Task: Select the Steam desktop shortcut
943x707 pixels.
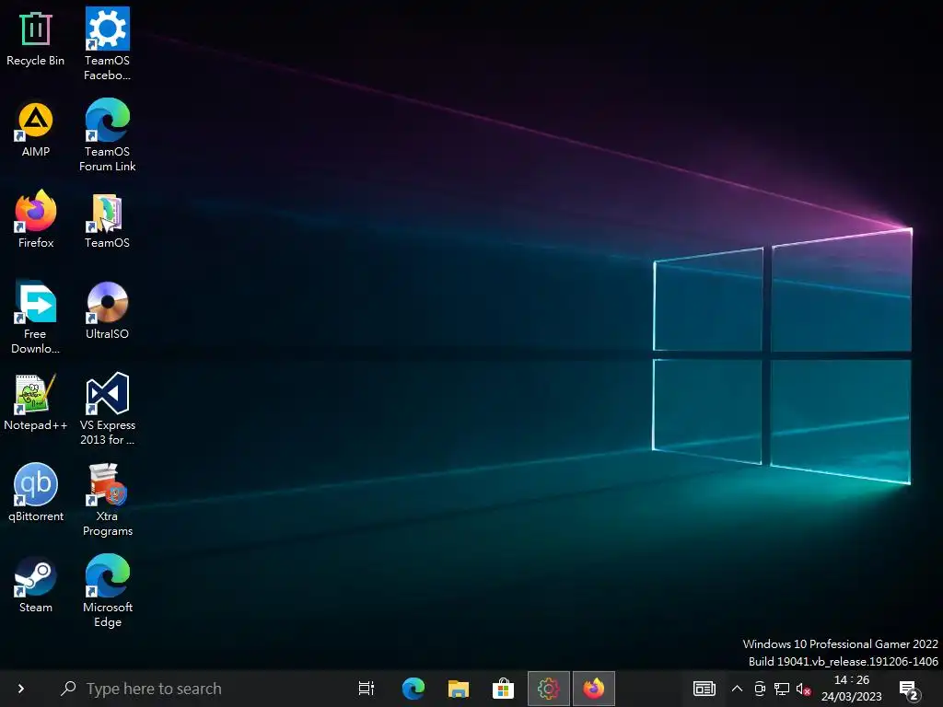Action: point(36,585)
